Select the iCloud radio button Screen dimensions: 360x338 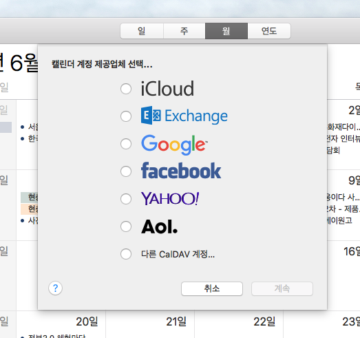coord(126,89)
